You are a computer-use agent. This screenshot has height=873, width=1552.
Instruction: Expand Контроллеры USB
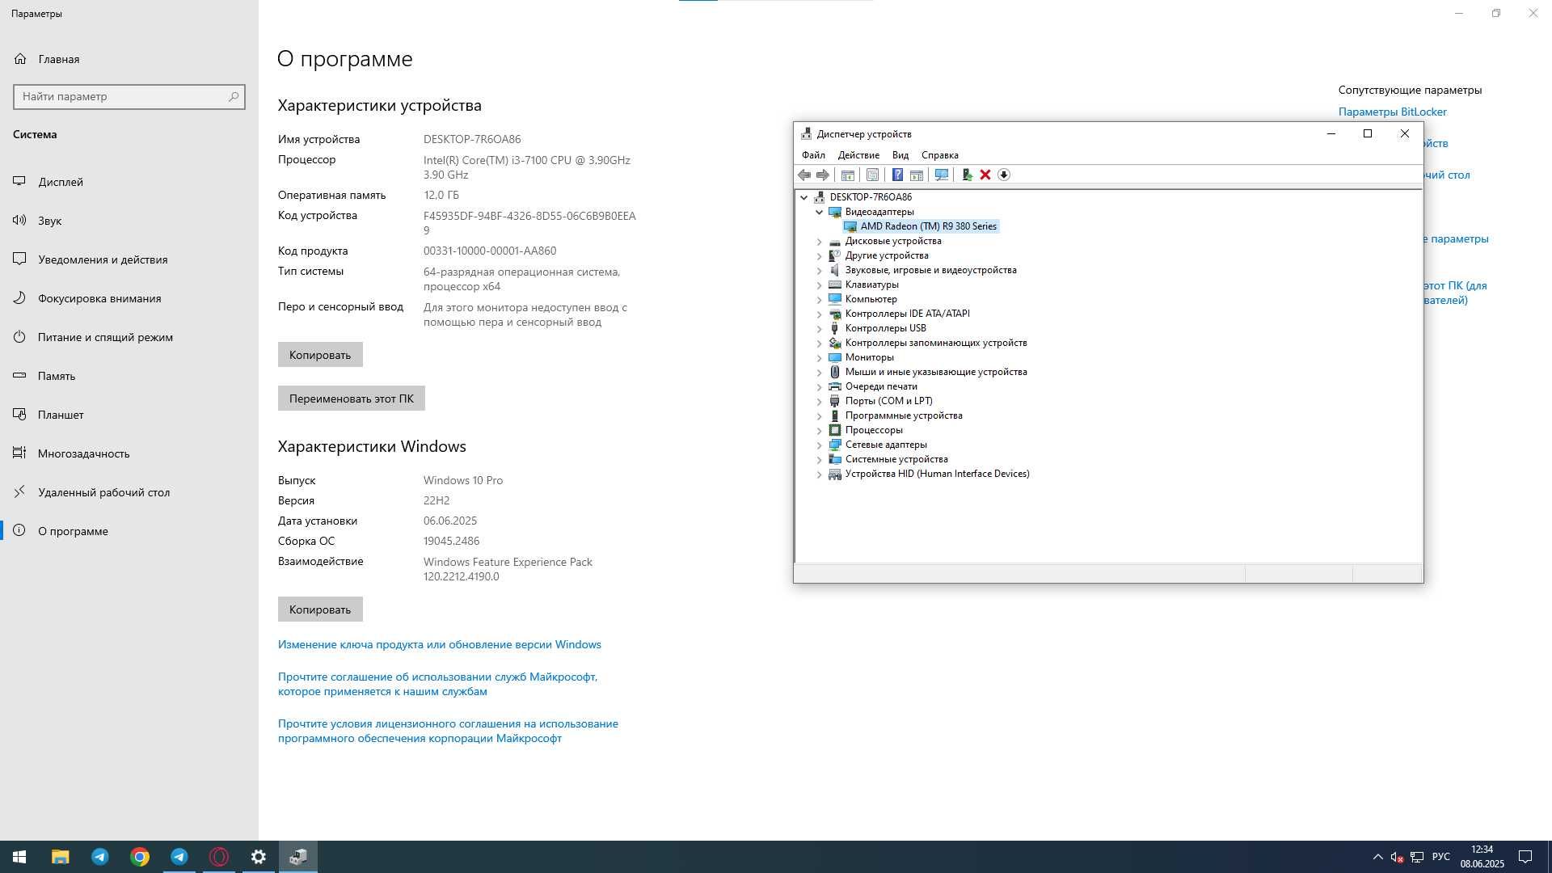819,328
